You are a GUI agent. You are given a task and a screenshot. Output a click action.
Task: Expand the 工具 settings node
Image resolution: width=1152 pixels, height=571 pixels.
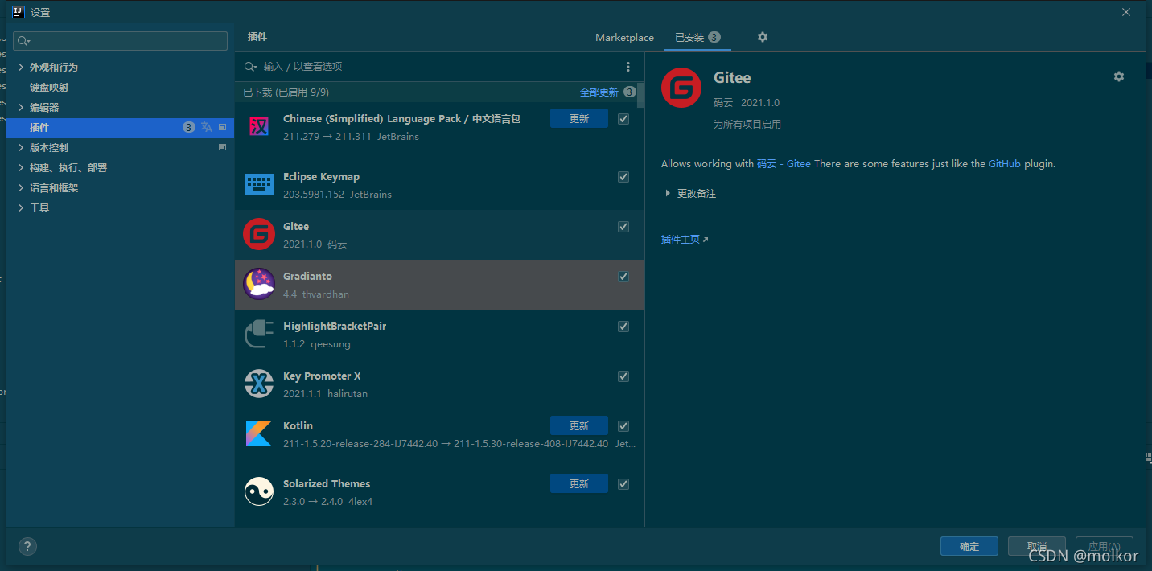pos(21,208)
